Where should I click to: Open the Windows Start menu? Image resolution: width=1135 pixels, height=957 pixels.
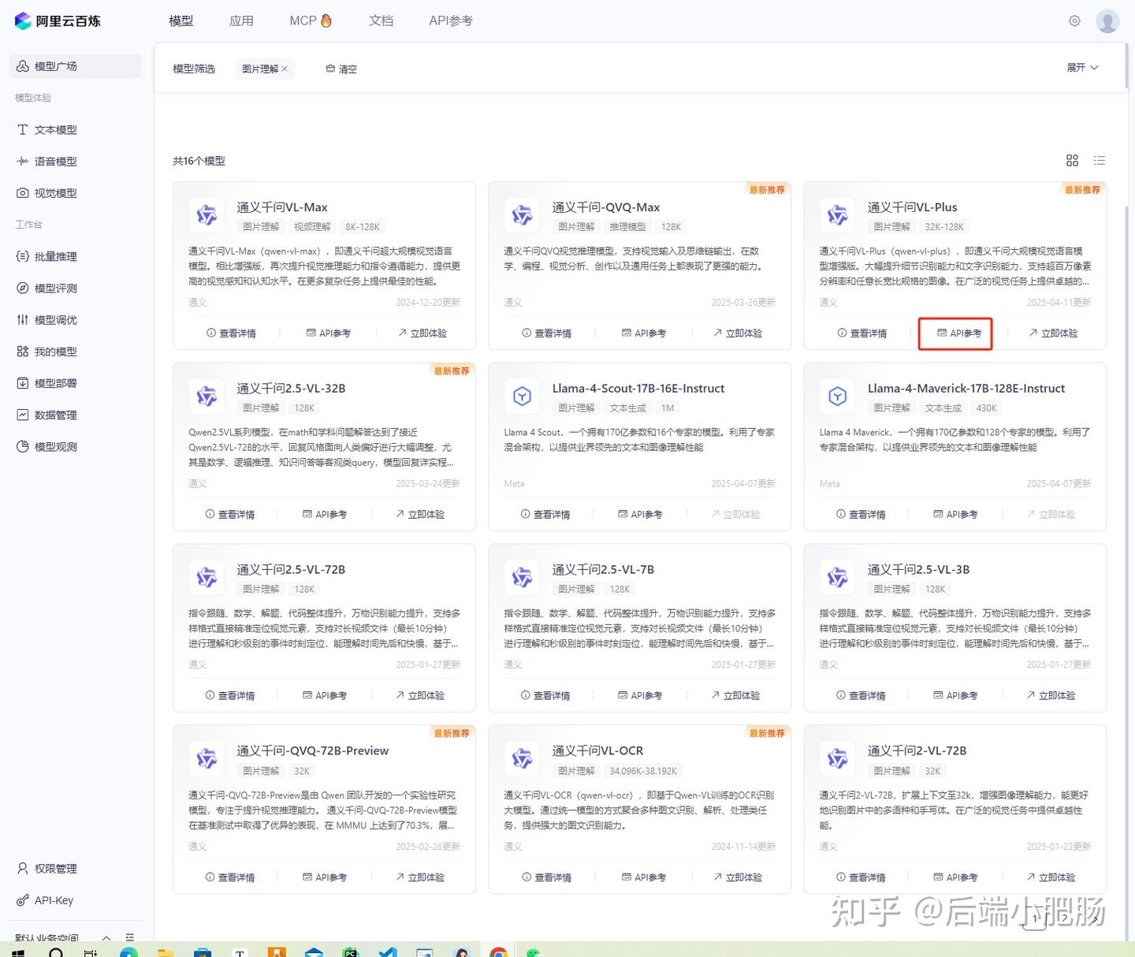18,952
